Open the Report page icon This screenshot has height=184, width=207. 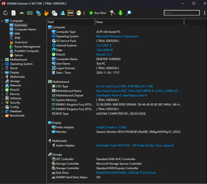(14, 13)
